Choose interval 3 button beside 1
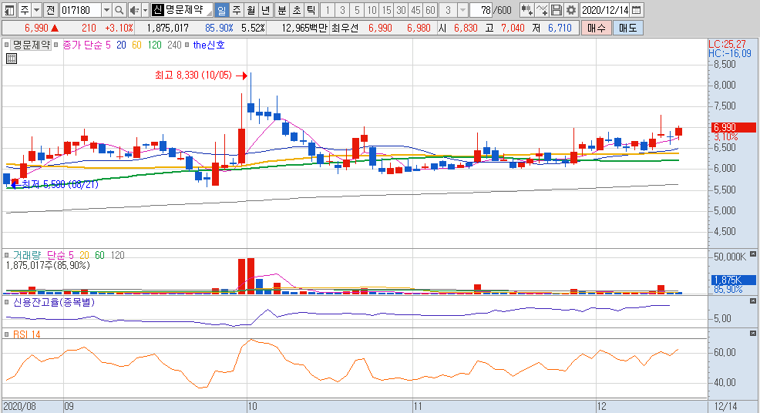Viewport: 760px width, 413px height. point(342,10)
